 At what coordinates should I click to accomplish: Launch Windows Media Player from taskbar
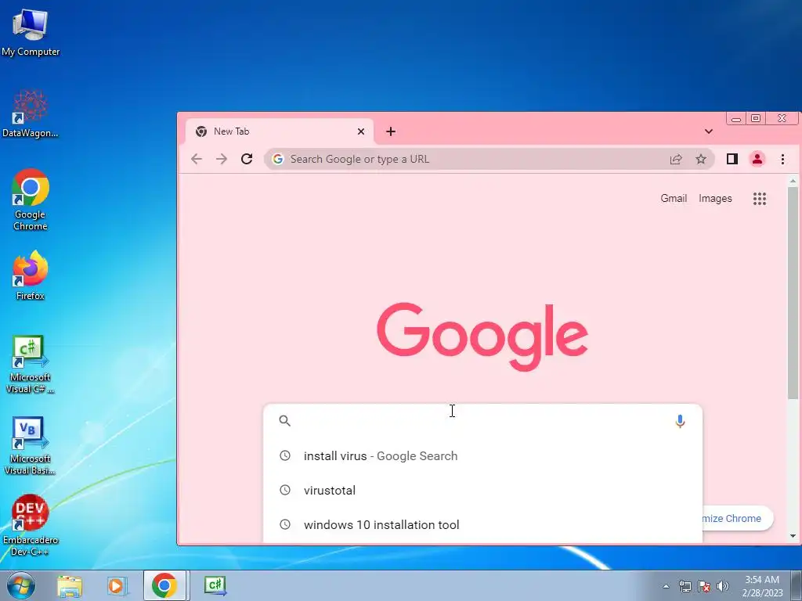click(x=117, y=585)
